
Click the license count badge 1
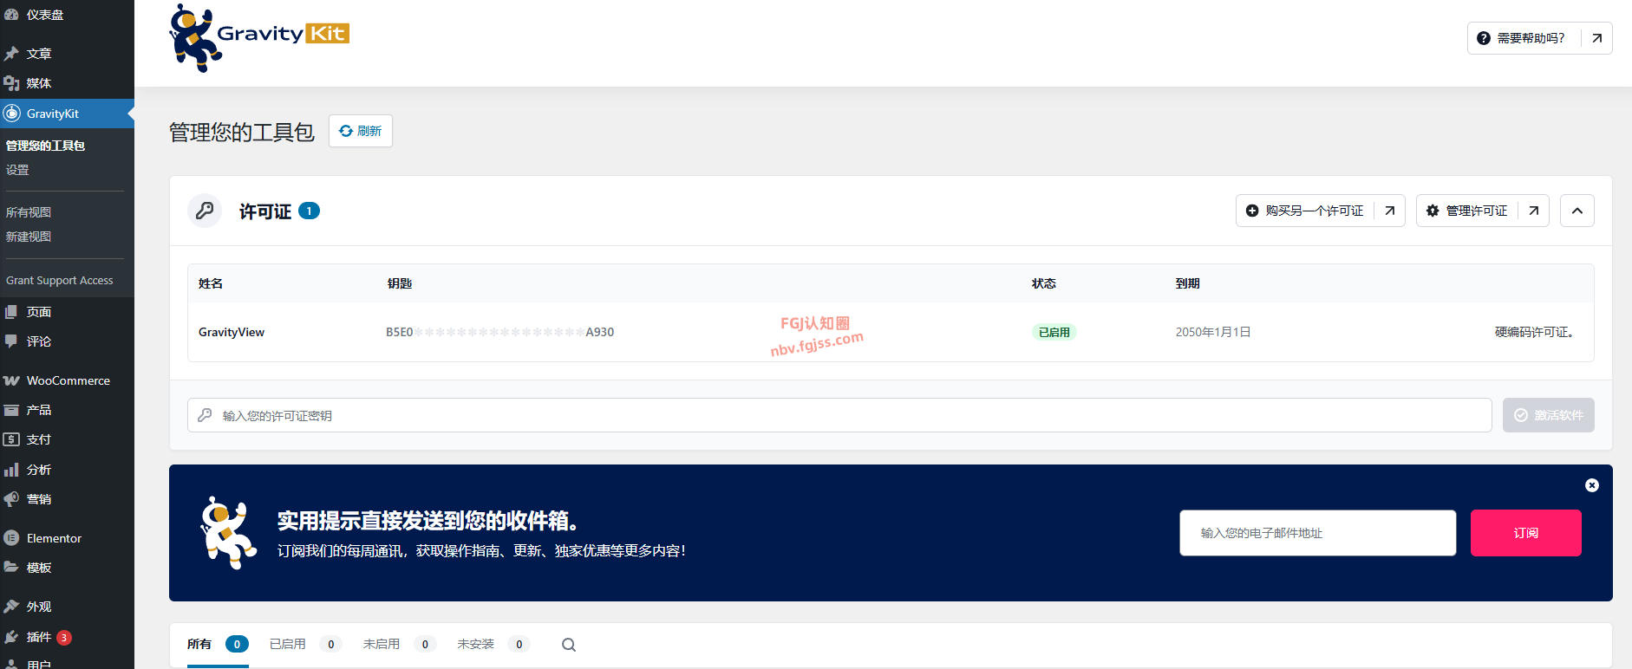pyautogui.click(x=309, y=211)
